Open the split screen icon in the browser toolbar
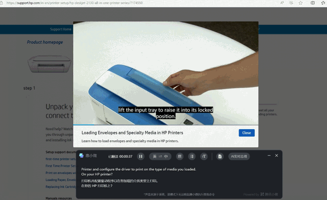This screenshot has width=327, height=200. pos(313,3)
